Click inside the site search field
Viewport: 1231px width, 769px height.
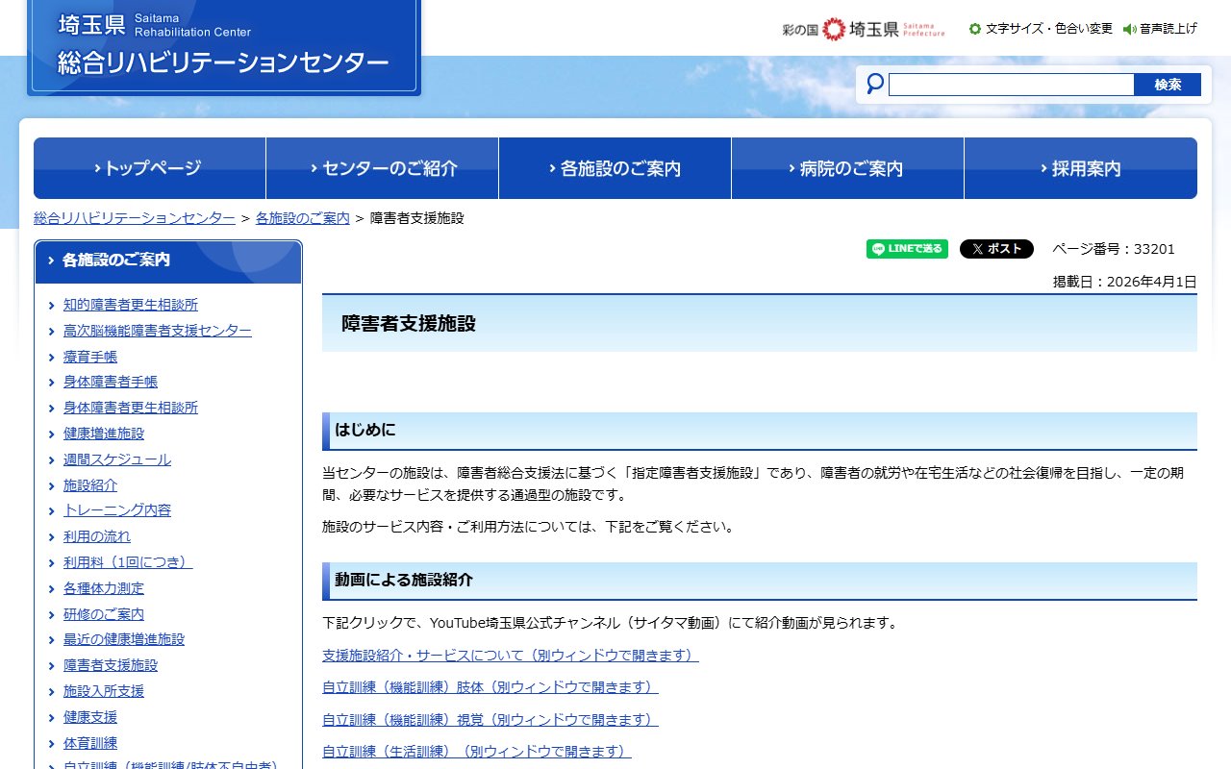click(1011, 85)
